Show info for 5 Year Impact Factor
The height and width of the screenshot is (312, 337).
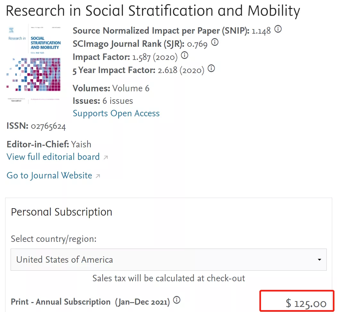pos(211,68)
